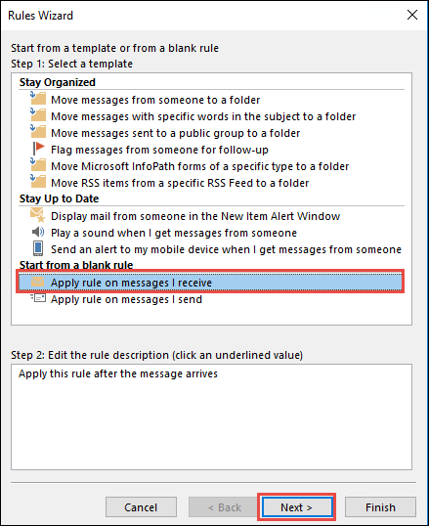This screenshot has width=429, height=526.
Task: Click folder icon for specific words in subject rule
Action: click(x=38, y=115)
